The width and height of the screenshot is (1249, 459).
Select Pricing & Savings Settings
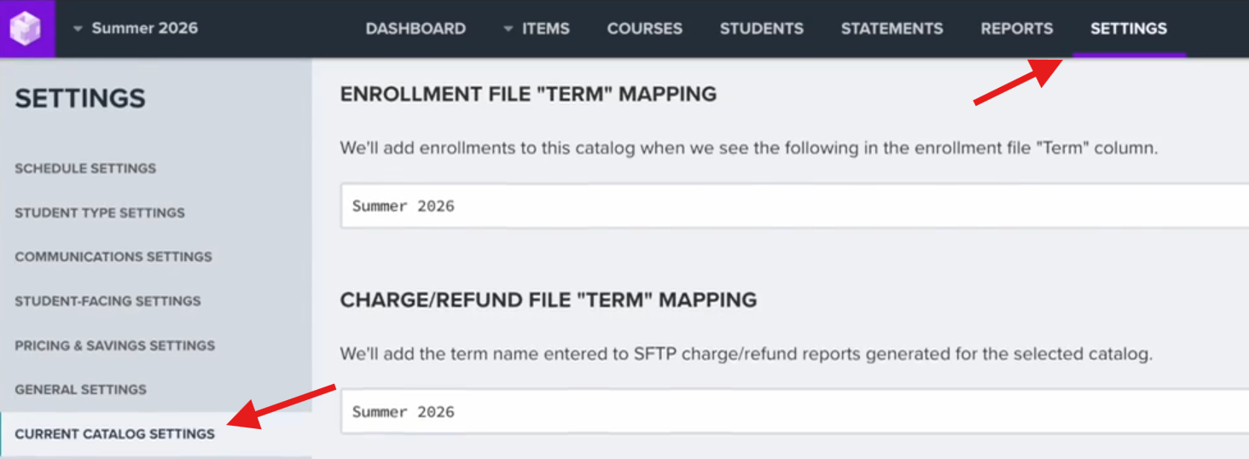(x=115, y=346)
